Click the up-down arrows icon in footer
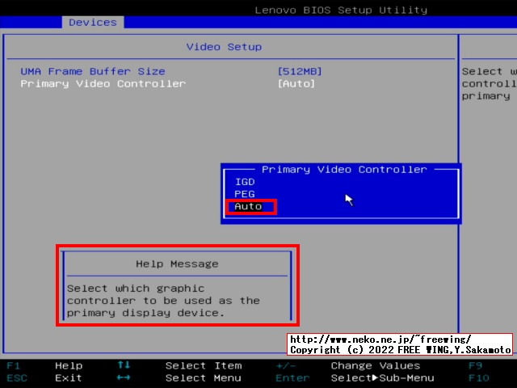This screenshot has height=388, width=517. pyautogui.click(x=124, y=365)
